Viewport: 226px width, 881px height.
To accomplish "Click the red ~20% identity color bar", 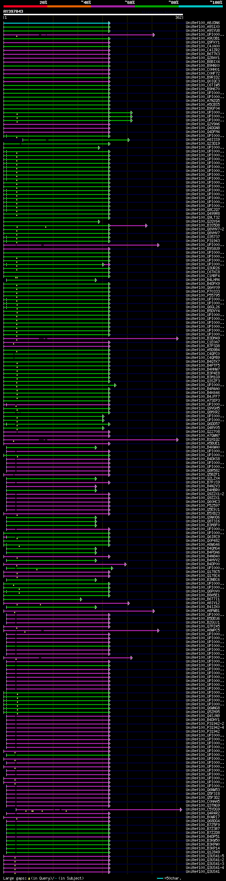I will point(25,6).
